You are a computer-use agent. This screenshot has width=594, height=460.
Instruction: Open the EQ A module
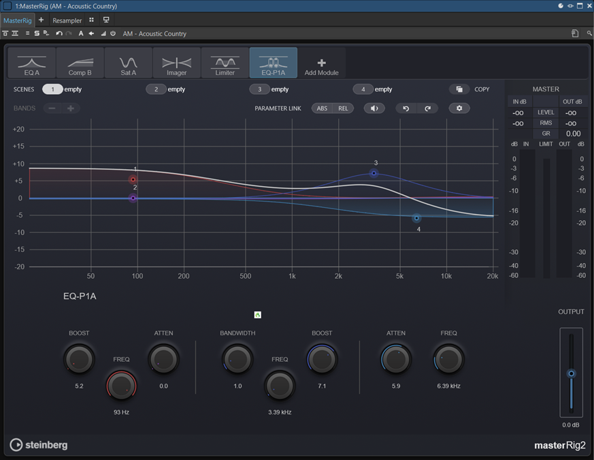click(x=32, y=63)
